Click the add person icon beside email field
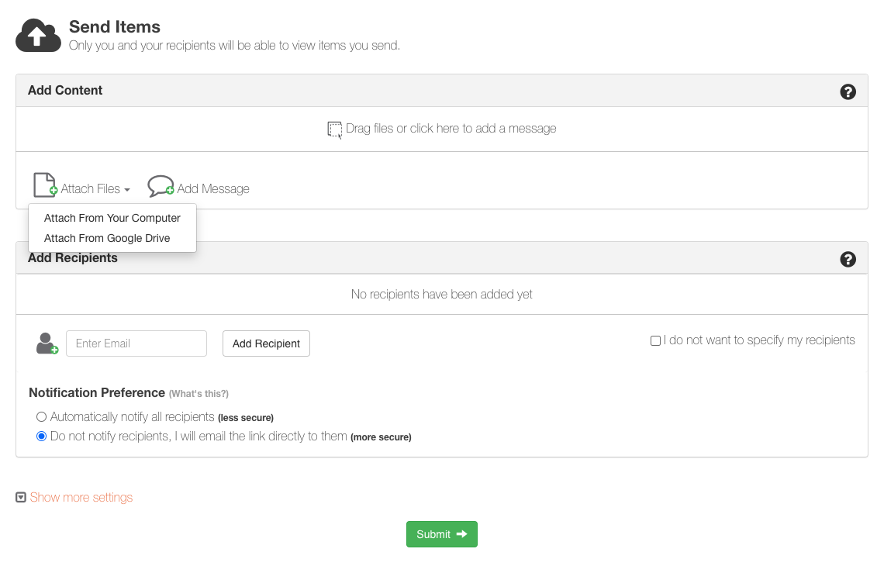 tap(47, 343)
